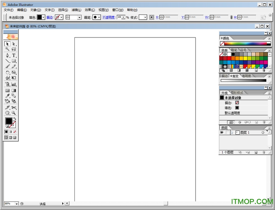The height and width of the screenshot is (210, 275).
Task: Select the Direct Selection (white arrow) tool
Action: click(x=14, y=44)
